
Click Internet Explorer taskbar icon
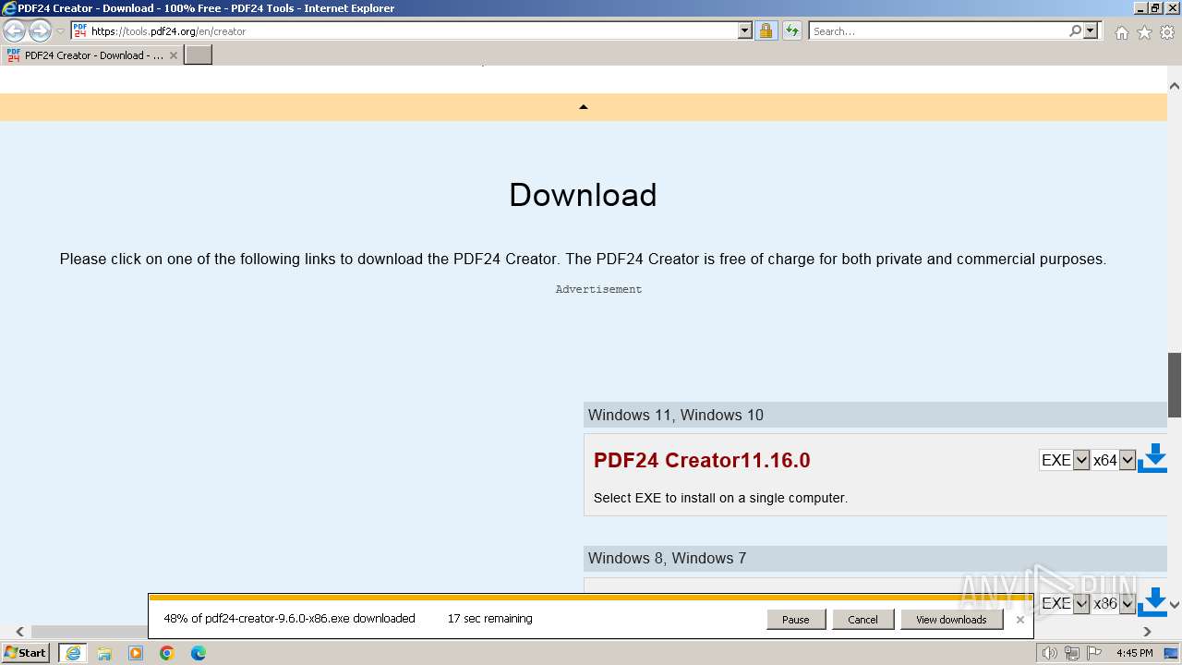tap(72, 653)
